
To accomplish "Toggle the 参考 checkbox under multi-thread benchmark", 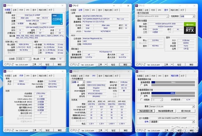I will click(x=141, y=96).
